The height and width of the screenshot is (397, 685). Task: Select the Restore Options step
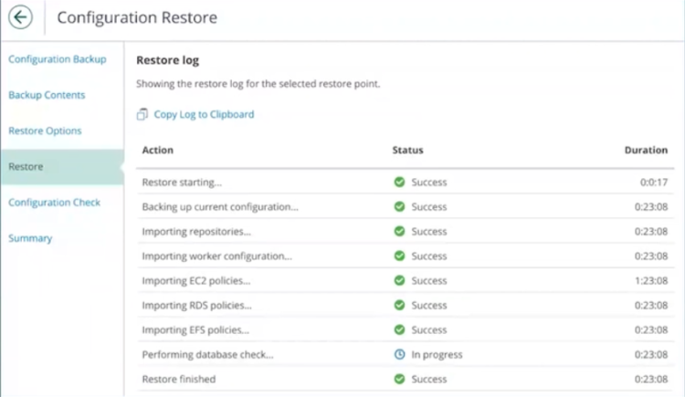coord(45,131)
